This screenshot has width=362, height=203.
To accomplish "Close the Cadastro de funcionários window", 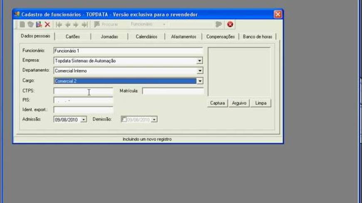I will (x=278, y=14).
